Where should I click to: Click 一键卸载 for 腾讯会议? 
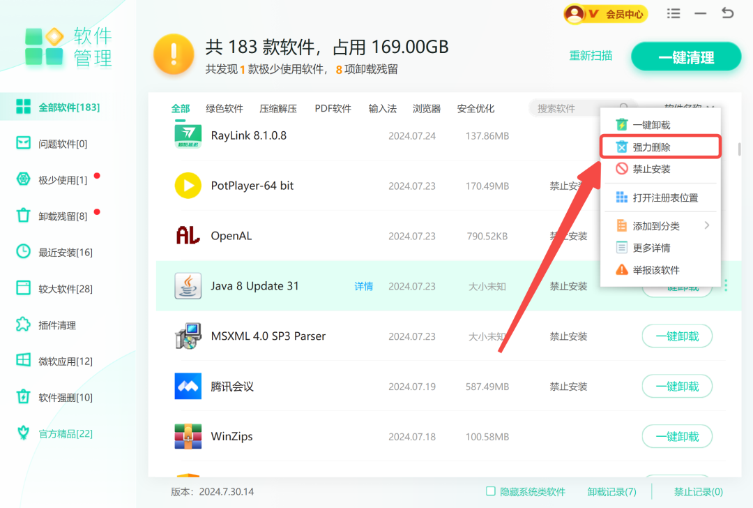(x=677, y=386)
